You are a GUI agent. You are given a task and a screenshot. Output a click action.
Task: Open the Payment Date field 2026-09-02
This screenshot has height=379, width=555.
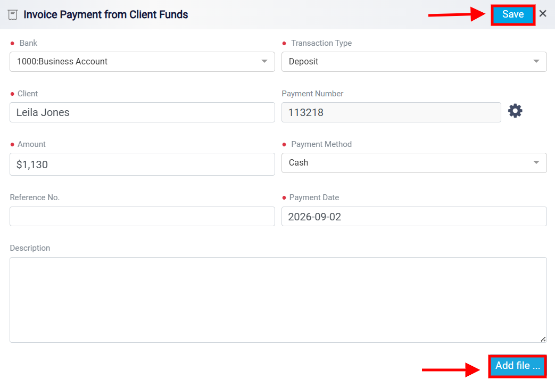(x=414, y=217)
